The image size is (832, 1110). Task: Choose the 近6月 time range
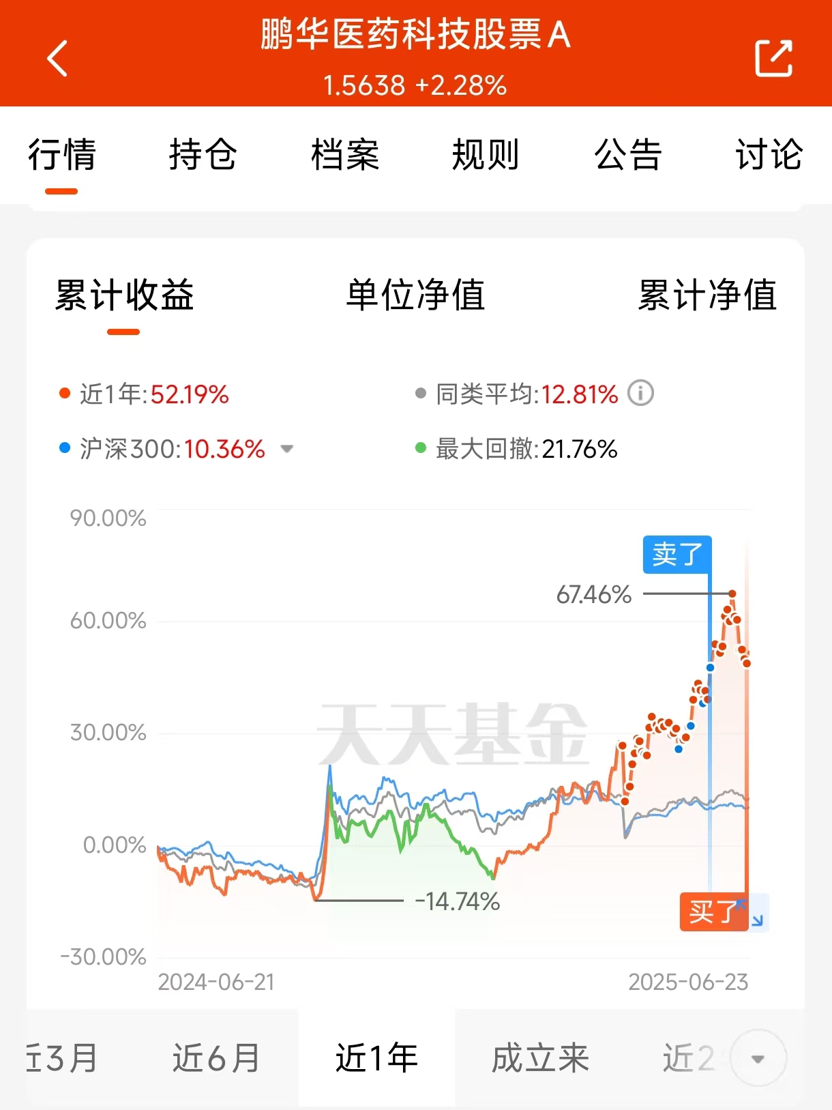(x=216, y=1058)
